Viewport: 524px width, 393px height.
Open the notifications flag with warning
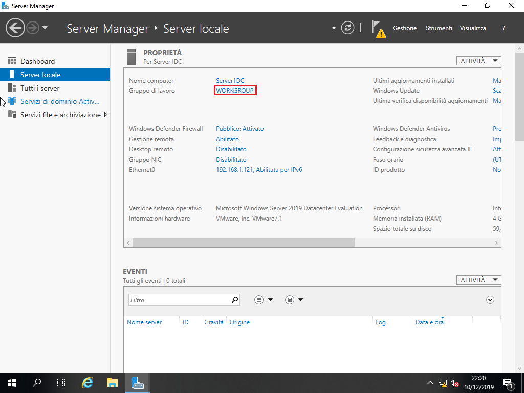click(379, 29)
